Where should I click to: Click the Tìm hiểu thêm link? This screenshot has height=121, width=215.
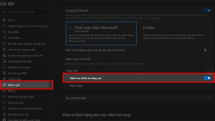coord(154,18)
